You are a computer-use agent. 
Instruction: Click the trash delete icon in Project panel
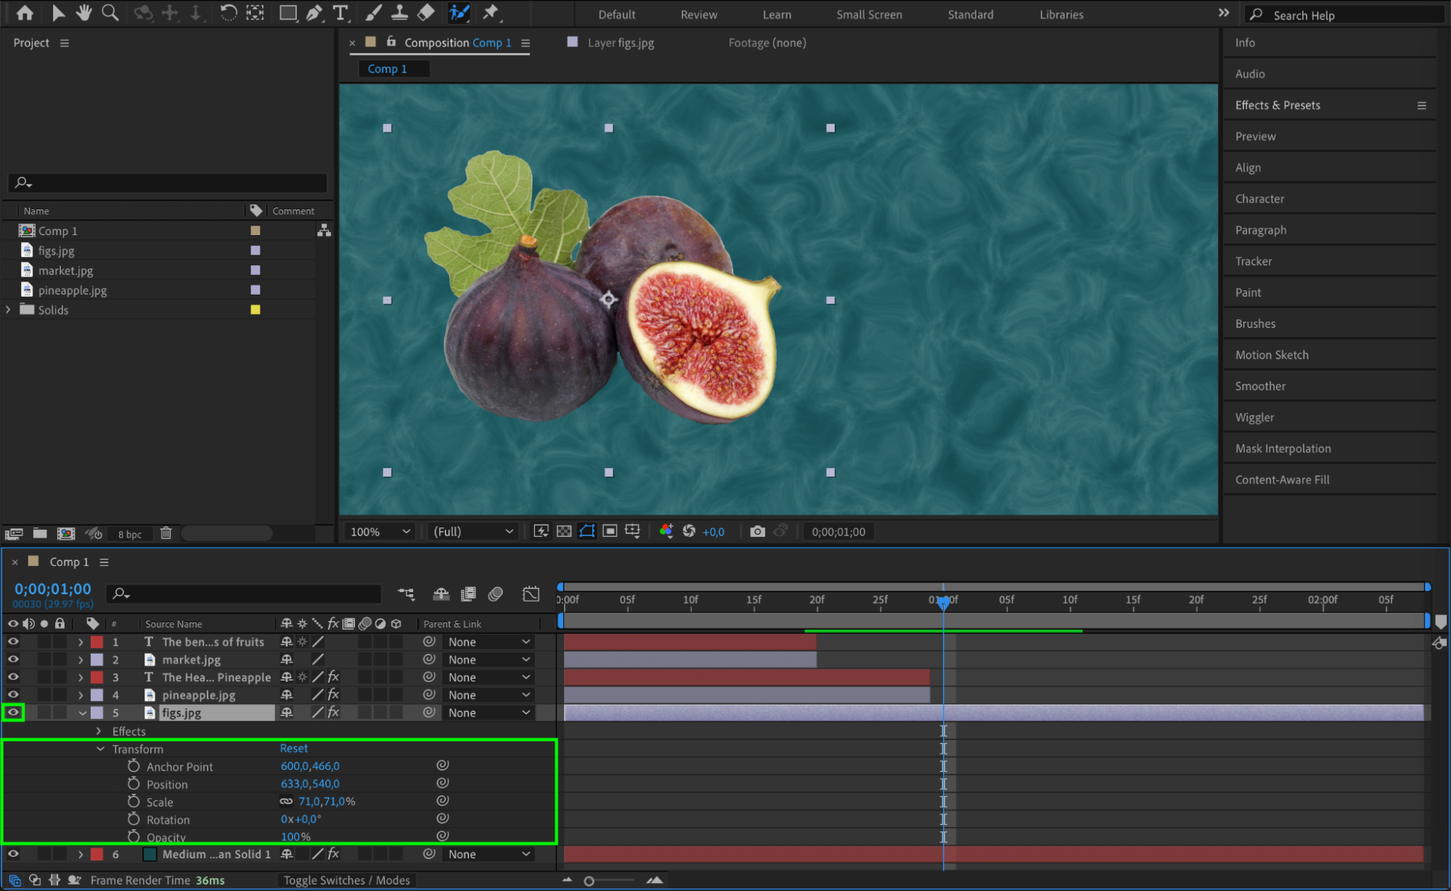click(x=165, y=533)
